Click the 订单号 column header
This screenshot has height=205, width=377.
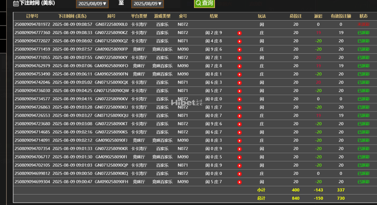32,16
